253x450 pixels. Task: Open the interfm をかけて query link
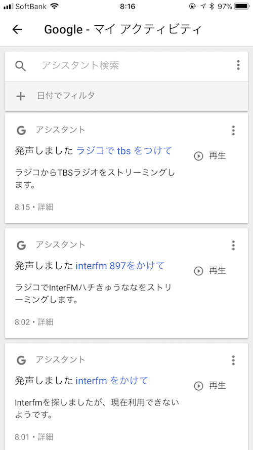tap(112, 381)
